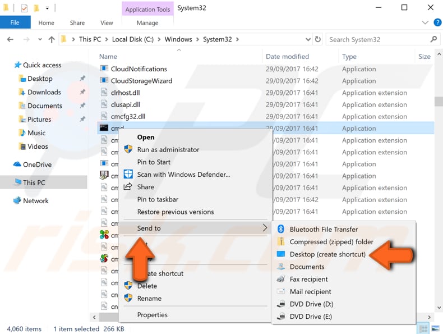Click the Bluetooth File Transfer icon
443x334 pixels.
coord(281,229)
